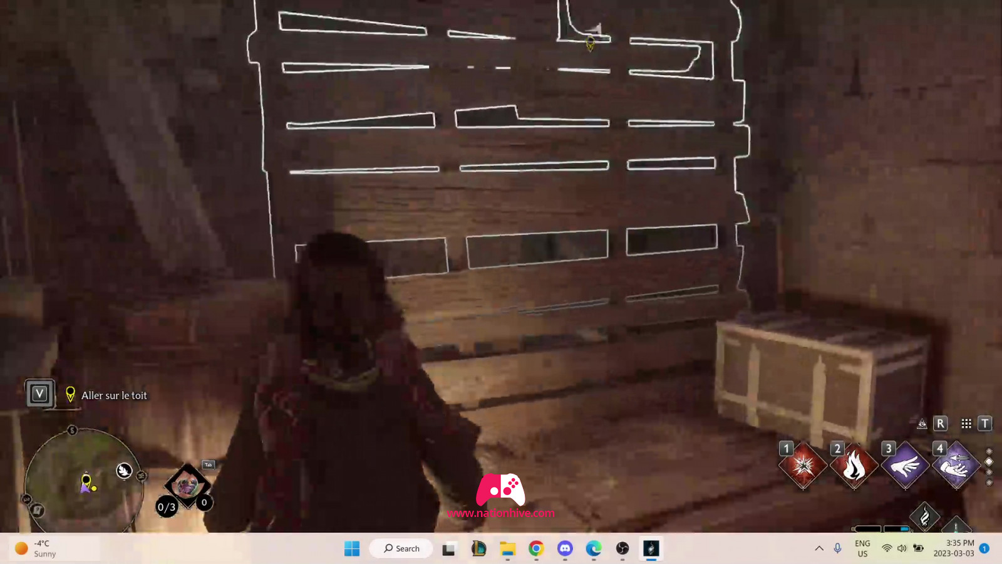The height and width of the screenshot is (564, 1002).
Task: Open the plant item diamond in the tool wheel
Action: 187,485
